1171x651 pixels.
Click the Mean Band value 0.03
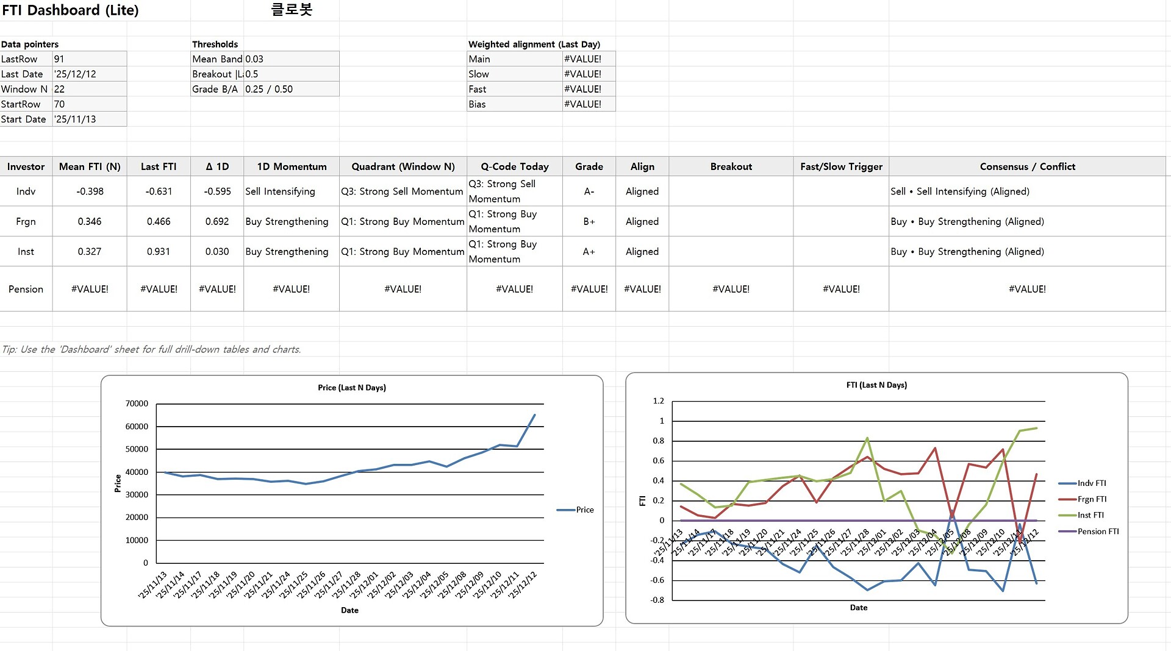292,59
